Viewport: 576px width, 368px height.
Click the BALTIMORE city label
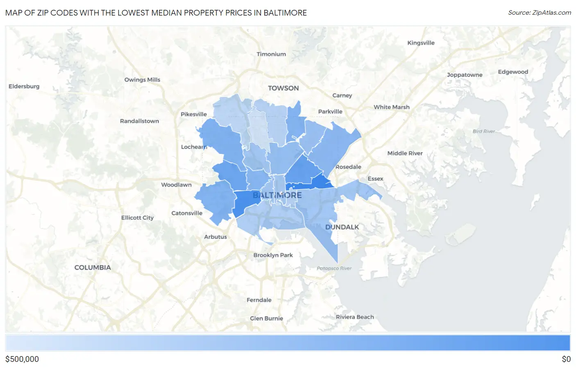tap(277, 195)
